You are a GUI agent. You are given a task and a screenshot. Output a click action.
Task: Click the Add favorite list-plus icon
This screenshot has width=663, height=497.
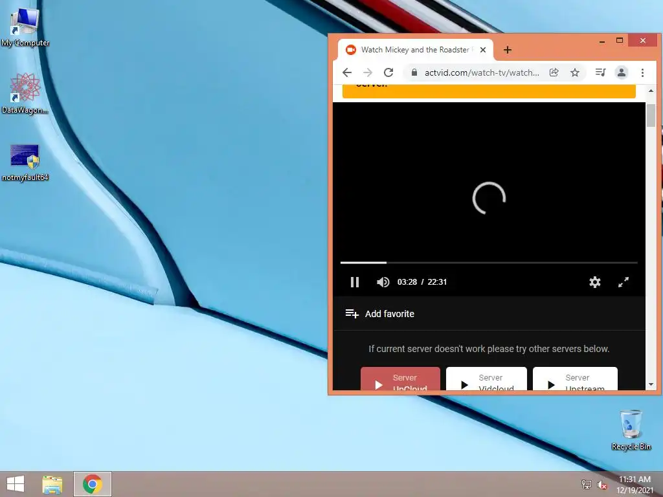pyautogui.click(x=352, y=314)
